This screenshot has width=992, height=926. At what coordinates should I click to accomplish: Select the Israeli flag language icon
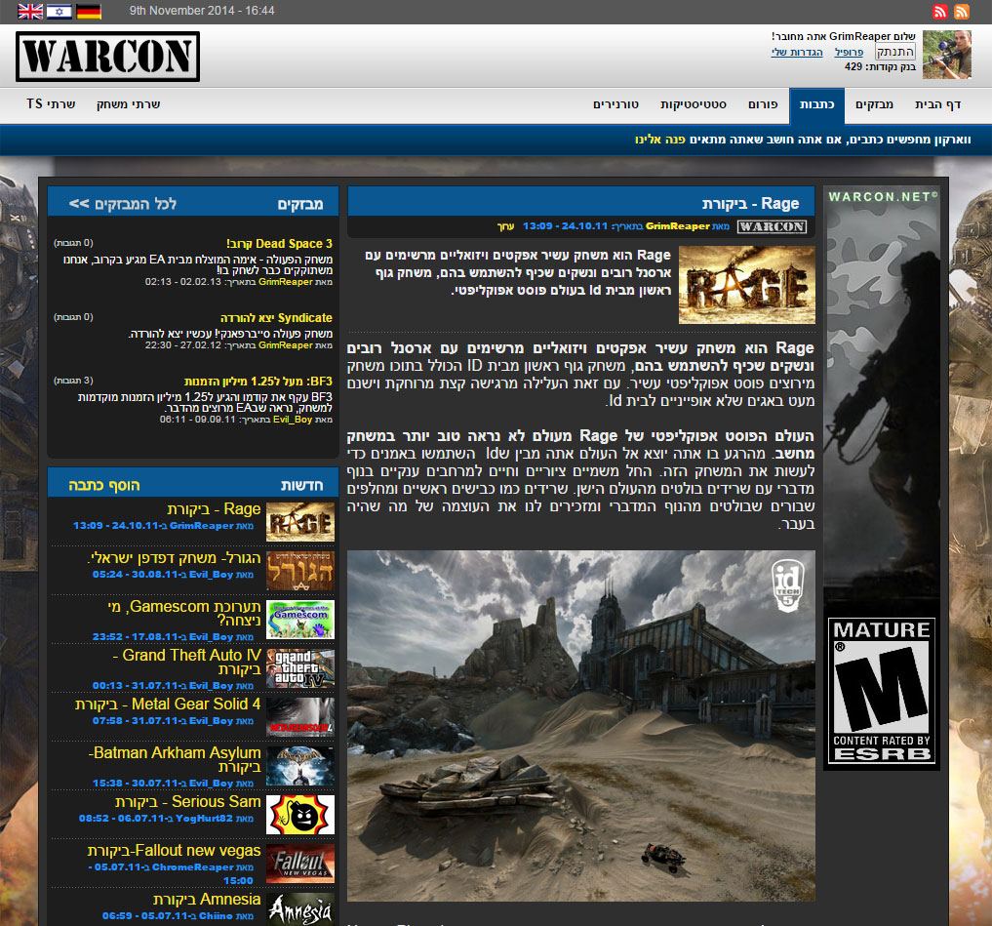[59, 11]
